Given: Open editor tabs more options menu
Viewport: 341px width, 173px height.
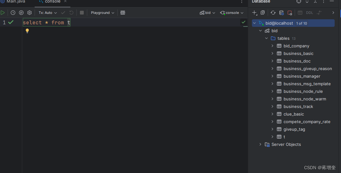Looking at the screenshot, I should (x=242, y=2).
